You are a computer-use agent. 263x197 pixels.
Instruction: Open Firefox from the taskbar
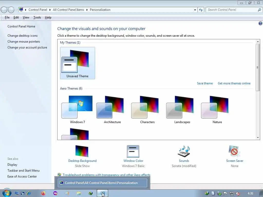point(43,193)
